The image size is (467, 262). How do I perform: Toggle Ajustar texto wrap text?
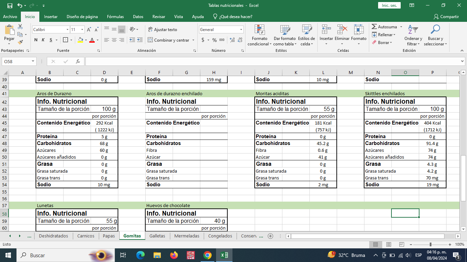pyautogui.click(x=162, y=30)
